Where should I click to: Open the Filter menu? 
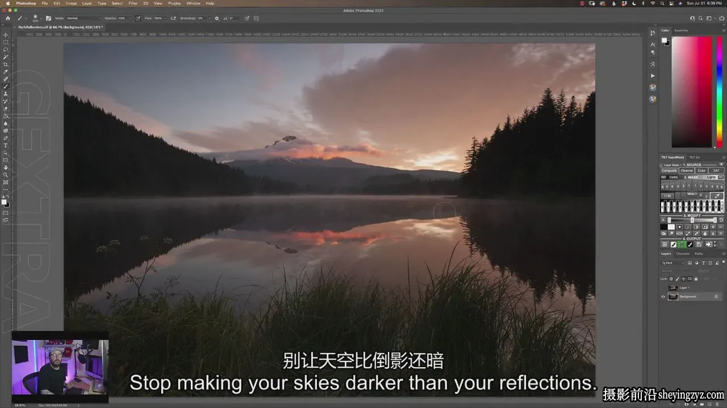tap(132, 3)
